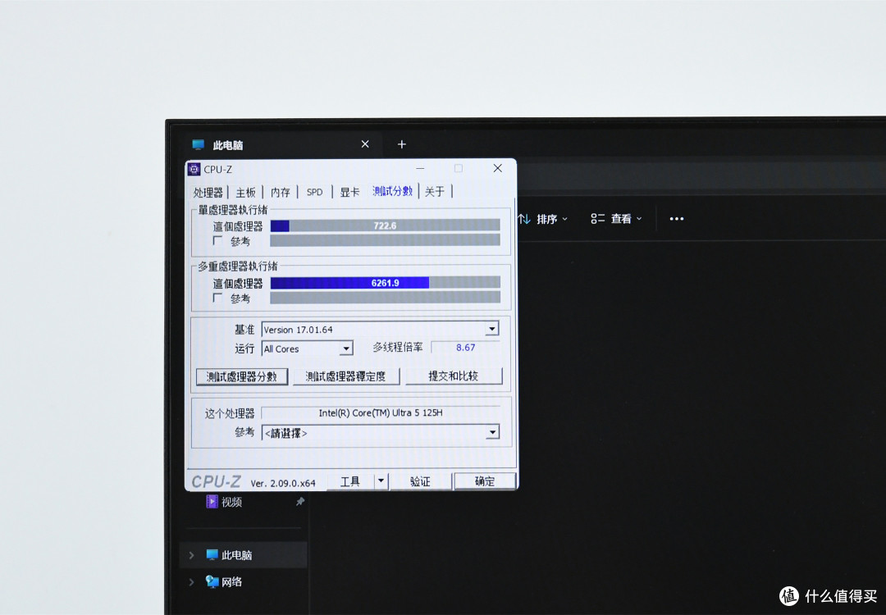Viewport: 886px width, 615px height.
Task: Click the CPU-Z application icon in title bar
Action: 194,170
